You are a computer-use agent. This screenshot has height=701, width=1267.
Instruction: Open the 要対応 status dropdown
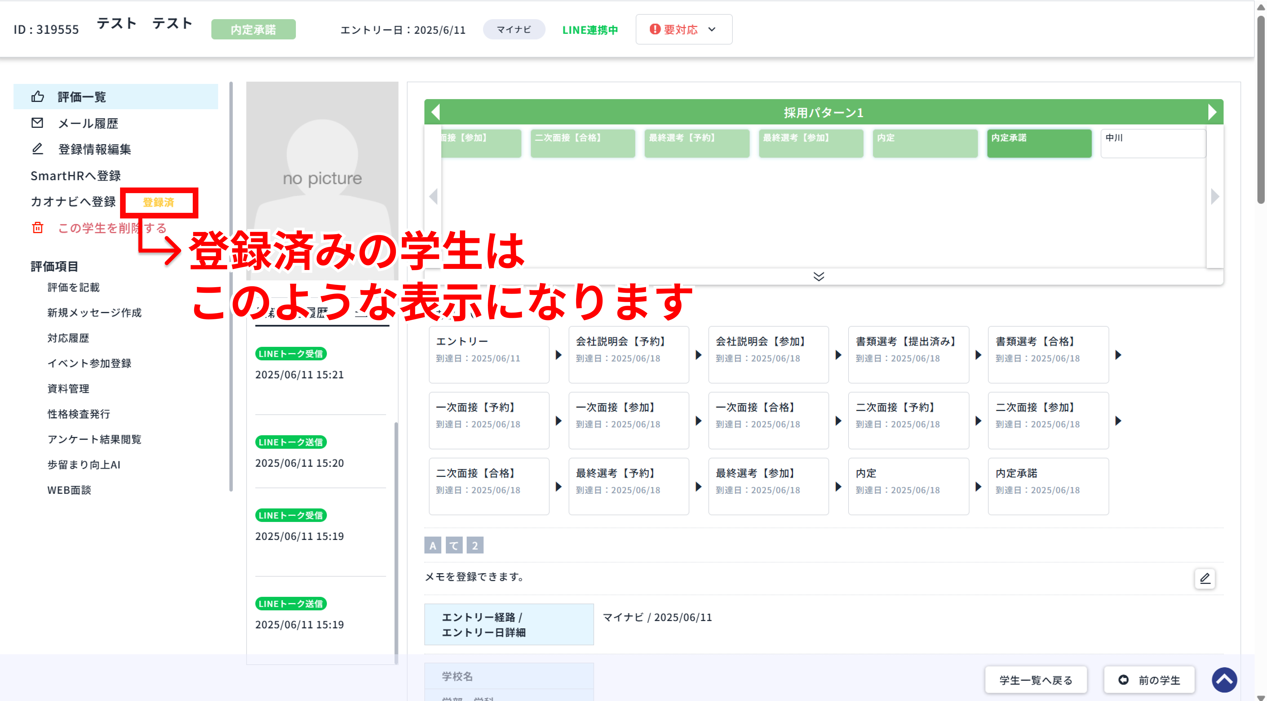(x=712, y=30)
